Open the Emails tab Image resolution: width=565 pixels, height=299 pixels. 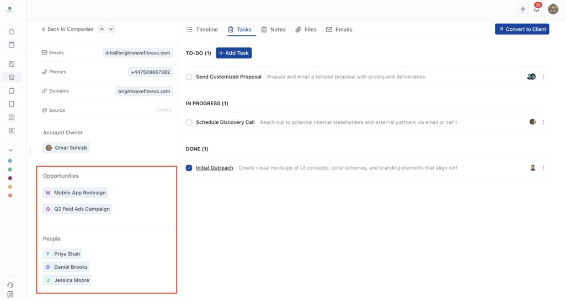(x=339, y=30)
